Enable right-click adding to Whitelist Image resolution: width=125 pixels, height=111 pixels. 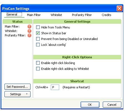pyautogui.click(x=38, y=69)
